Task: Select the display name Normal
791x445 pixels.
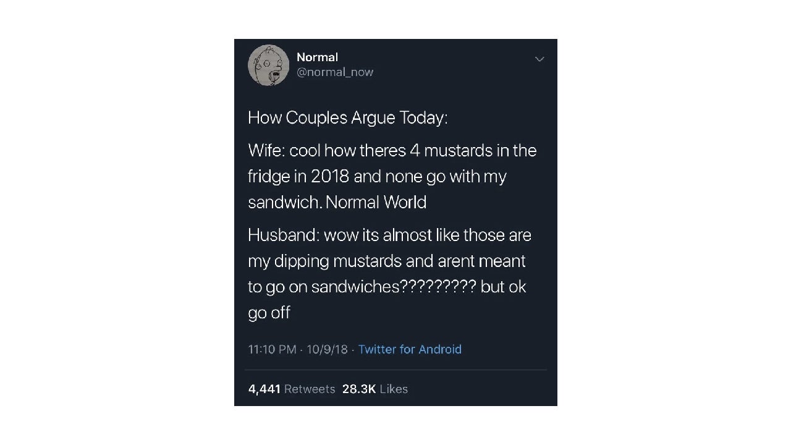Action: (317, 57)
